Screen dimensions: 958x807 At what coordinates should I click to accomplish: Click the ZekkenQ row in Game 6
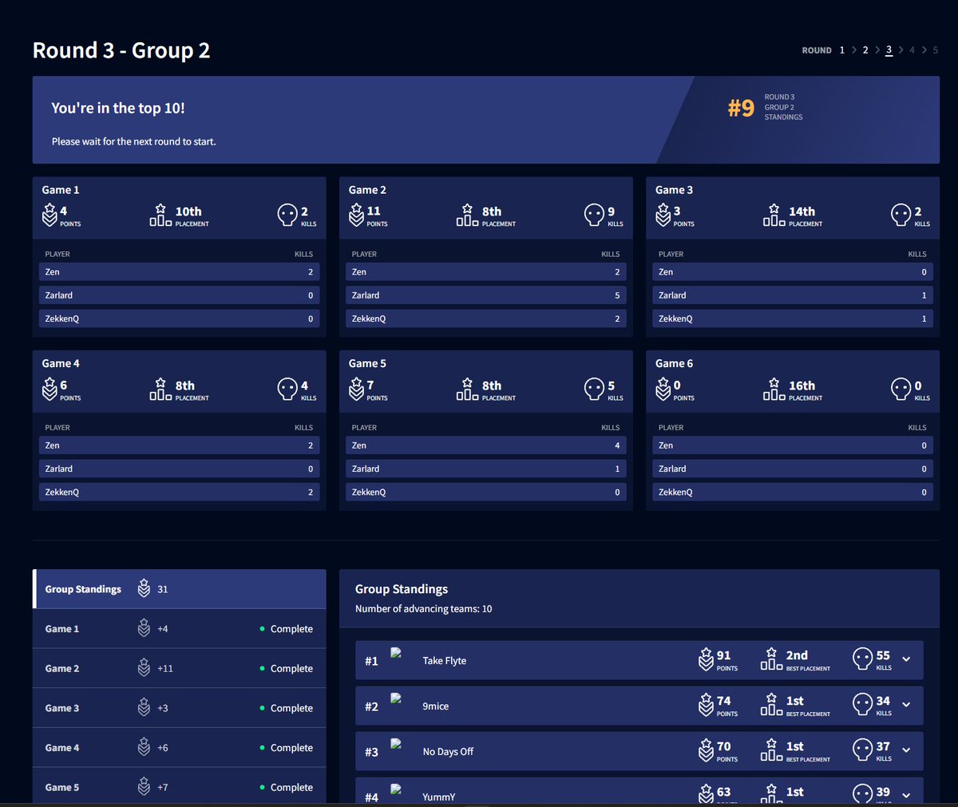(793, 493)
